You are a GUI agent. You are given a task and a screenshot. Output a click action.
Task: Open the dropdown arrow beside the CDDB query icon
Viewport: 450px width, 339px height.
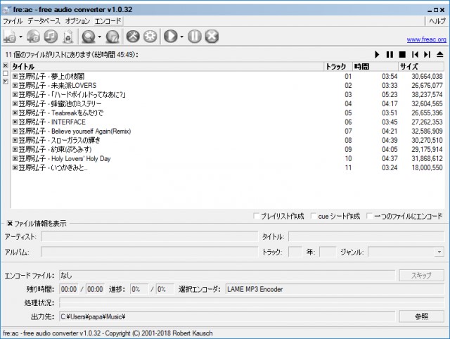(x=100, y=37)
